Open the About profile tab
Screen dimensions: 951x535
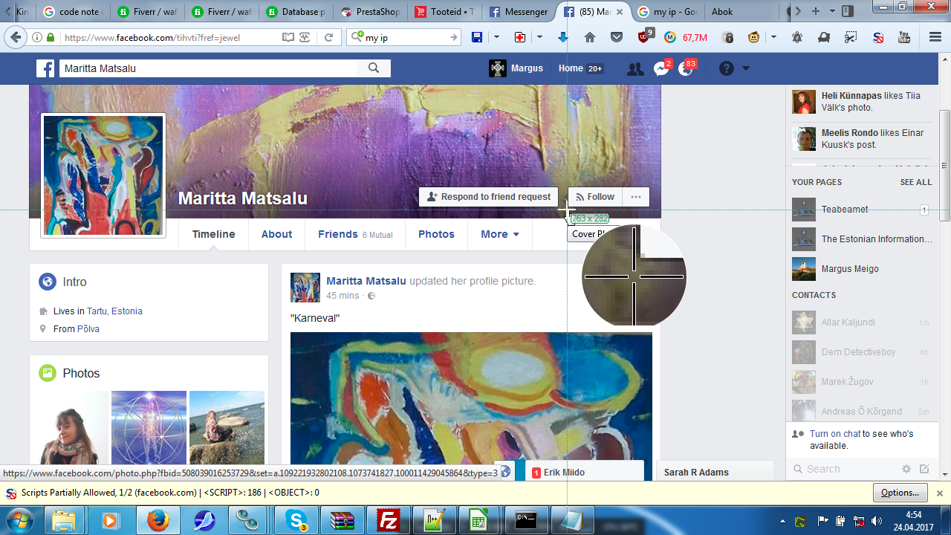pyautogui.click(x=276, y=234)
